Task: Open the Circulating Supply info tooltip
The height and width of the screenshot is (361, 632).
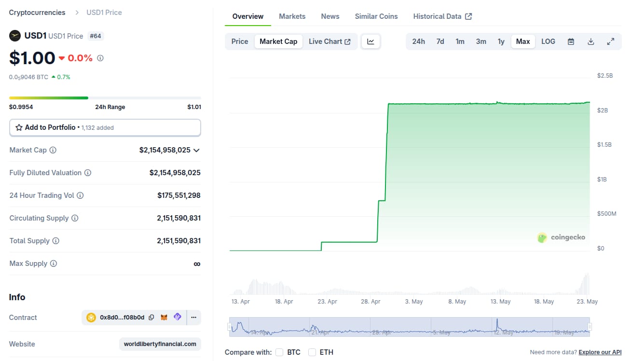Action: pyautogui.click(x=74, y=218)
